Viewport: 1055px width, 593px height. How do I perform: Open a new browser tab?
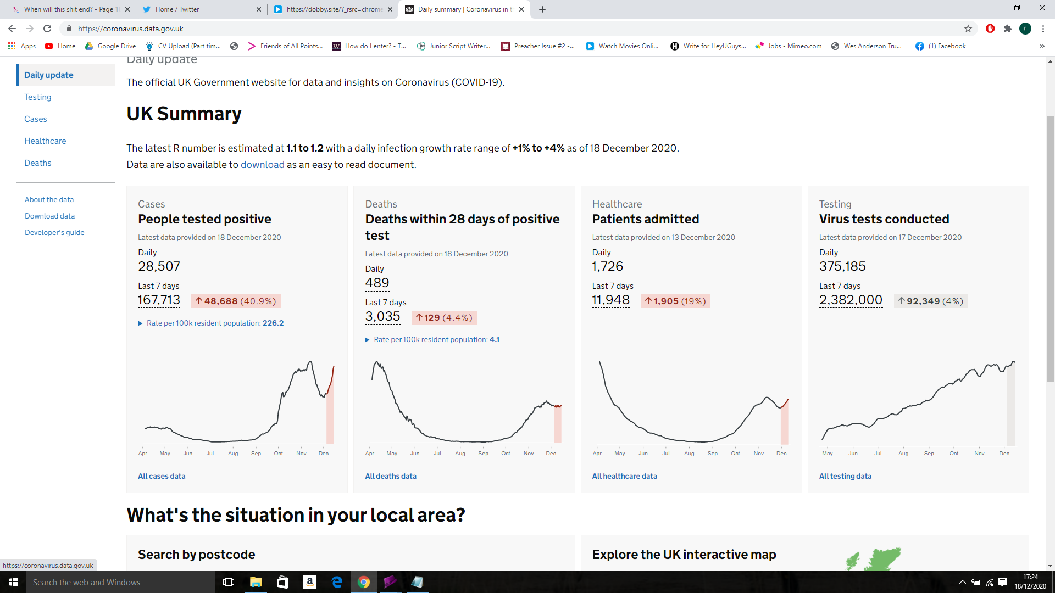(x=542, y=9)
